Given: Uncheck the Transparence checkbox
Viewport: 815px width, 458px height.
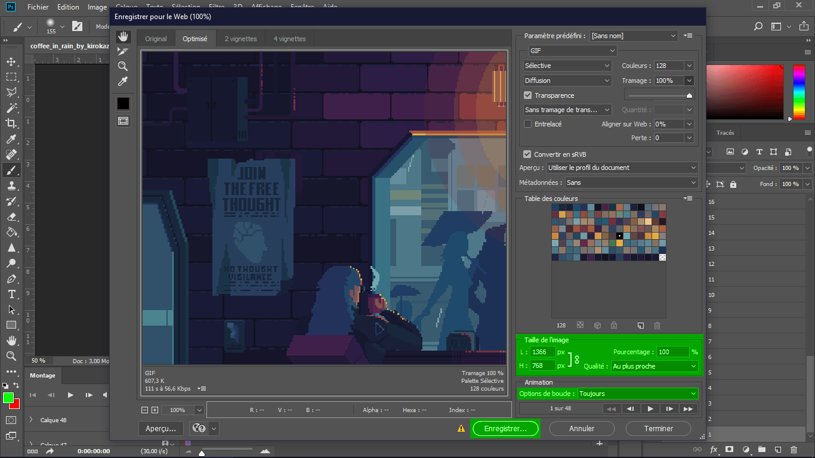Looking at the screenshot, I should click(528, 95).
